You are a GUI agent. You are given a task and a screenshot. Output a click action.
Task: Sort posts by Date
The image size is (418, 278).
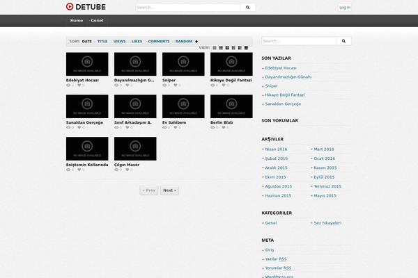click(86, 42)
